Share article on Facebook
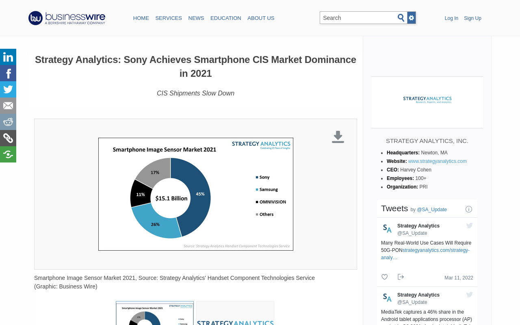Screen dimensions: 520x325 point(8,73)
